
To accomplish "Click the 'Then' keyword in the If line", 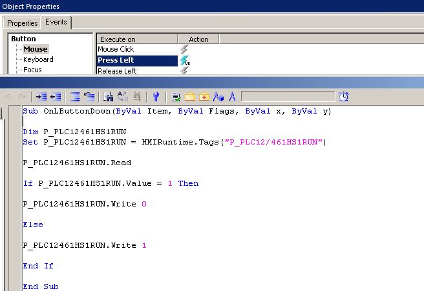I will click(188, 183).
